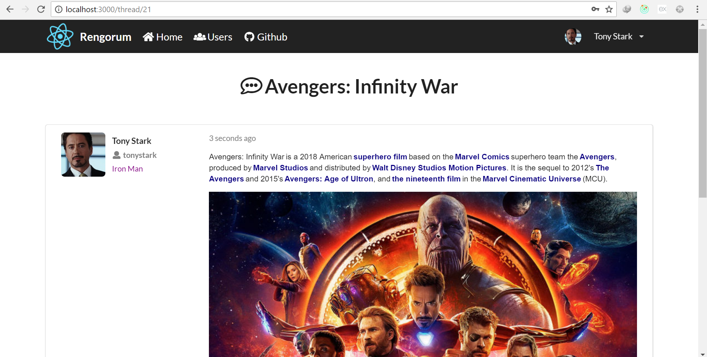Viewport: 707px width, 357px height.
Task: Open the gray globe browser extension
Action: click(627, 9)
